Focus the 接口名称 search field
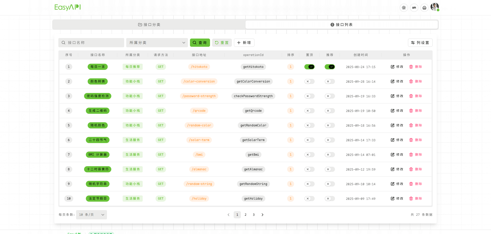This screenshot has width=491, height=234. [91, 43]
